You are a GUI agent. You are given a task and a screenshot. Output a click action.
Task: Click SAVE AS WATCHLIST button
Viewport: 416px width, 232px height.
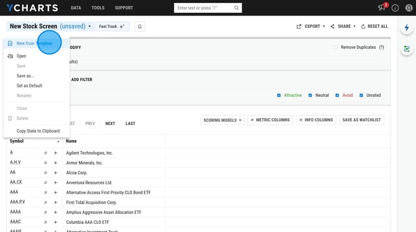pyautogui.click(x=361, y=120)
